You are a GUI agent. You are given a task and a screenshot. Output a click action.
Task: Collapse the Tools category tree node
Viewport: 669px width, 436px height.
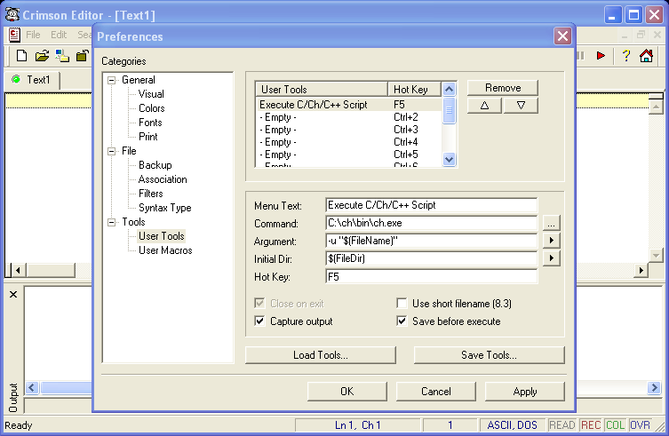pyautogui.click(x=112, y=222)
